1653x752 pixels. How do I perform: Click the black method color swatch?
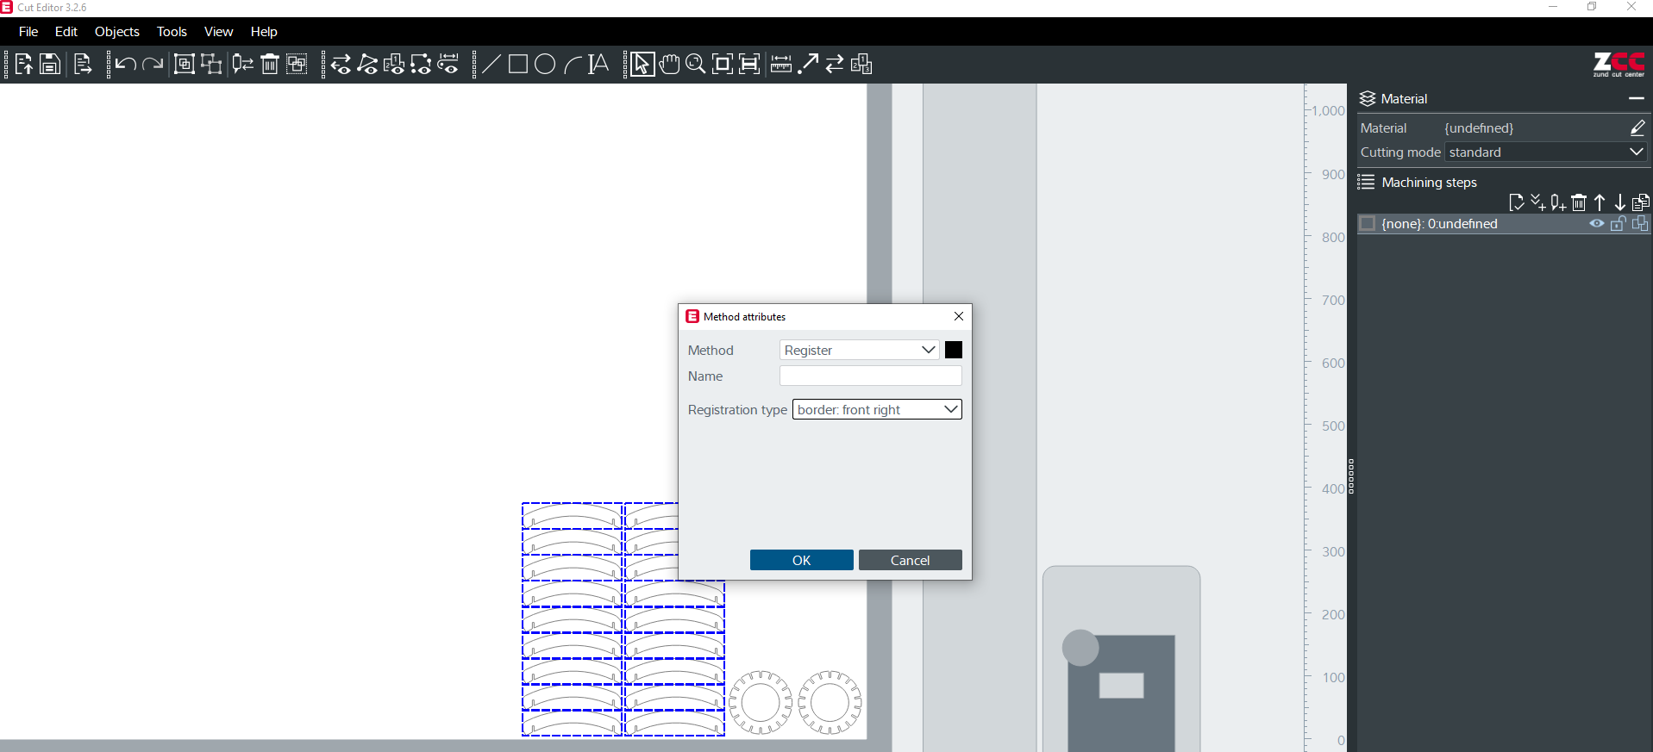pos(954,350)
